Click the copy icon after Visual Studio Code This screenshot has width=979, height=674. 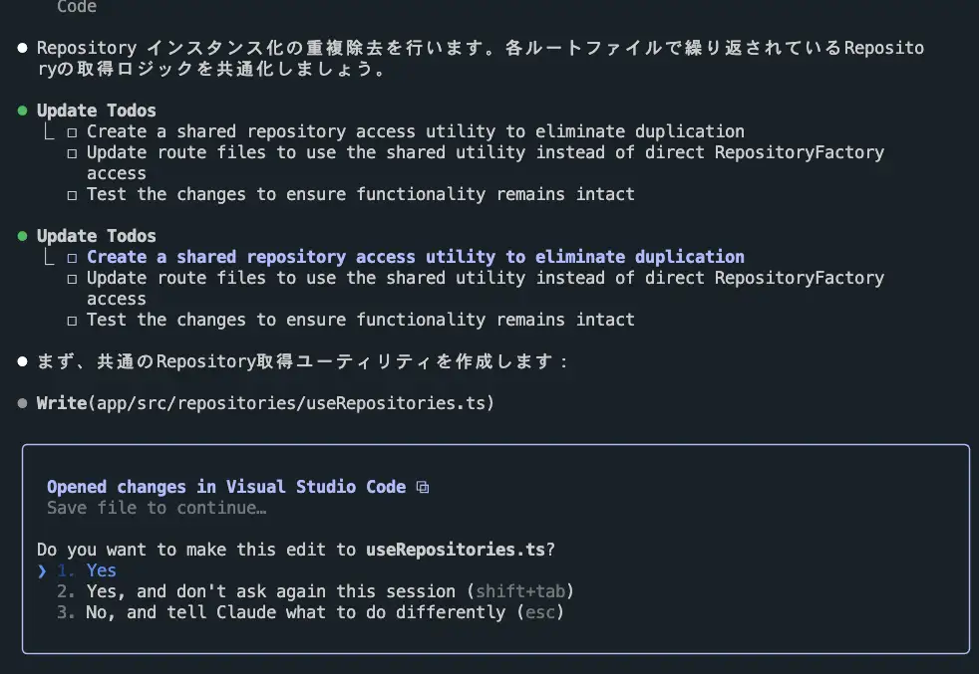coord(423,487)
